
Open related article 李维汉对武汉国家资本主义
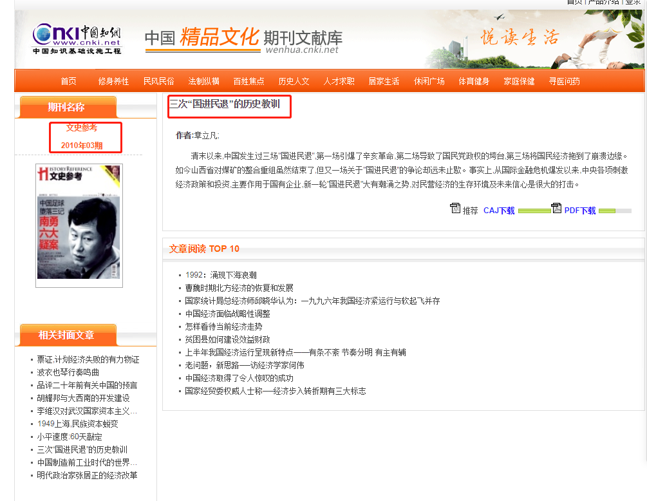coord(87,411)
